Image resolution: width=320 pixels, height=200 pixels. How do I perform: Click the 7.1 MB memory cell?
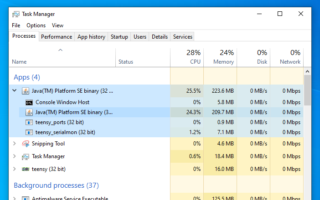point(220,132)
